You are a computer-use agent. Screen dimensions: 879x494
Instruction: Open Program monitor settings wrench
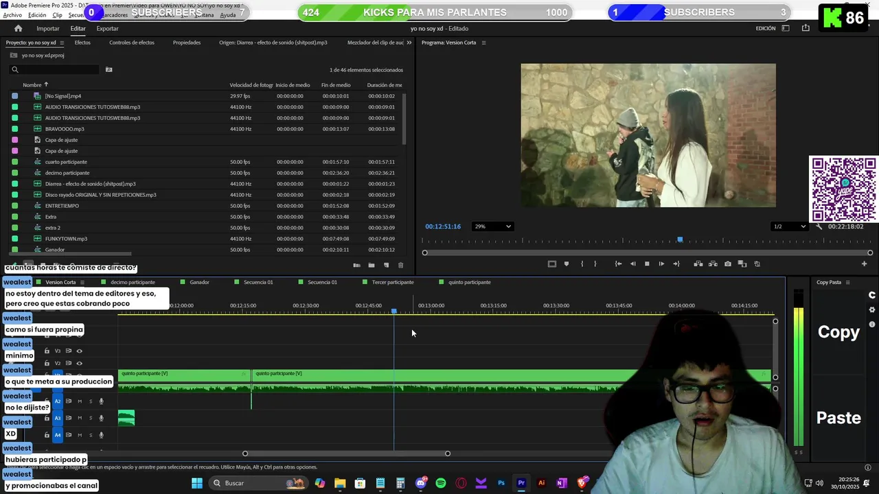[x=819, y=226]
